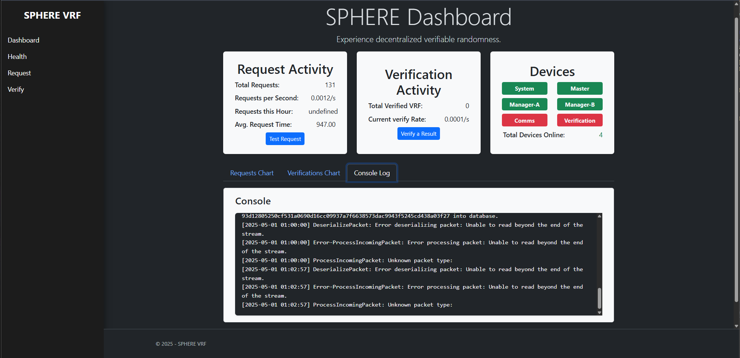
Task: Click the Total Devices Online count
Action: click(x=601, y=135)
